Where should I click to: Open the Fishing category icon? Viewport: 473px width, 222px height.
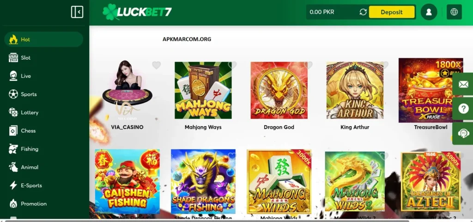point(13,149)
